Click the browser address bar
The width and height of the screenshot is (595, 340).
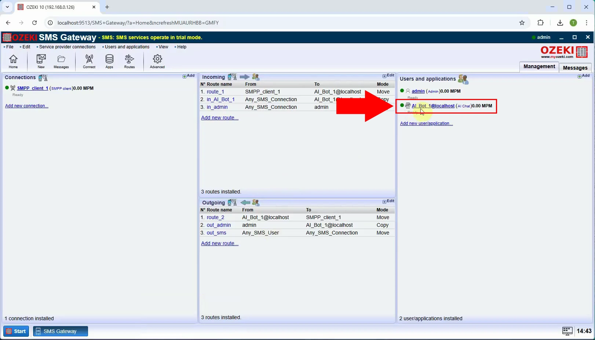[282, 23]
